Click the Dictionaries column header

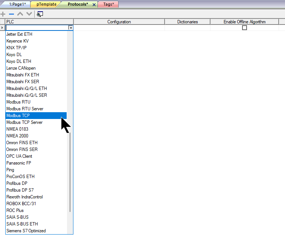pos(187,22)
